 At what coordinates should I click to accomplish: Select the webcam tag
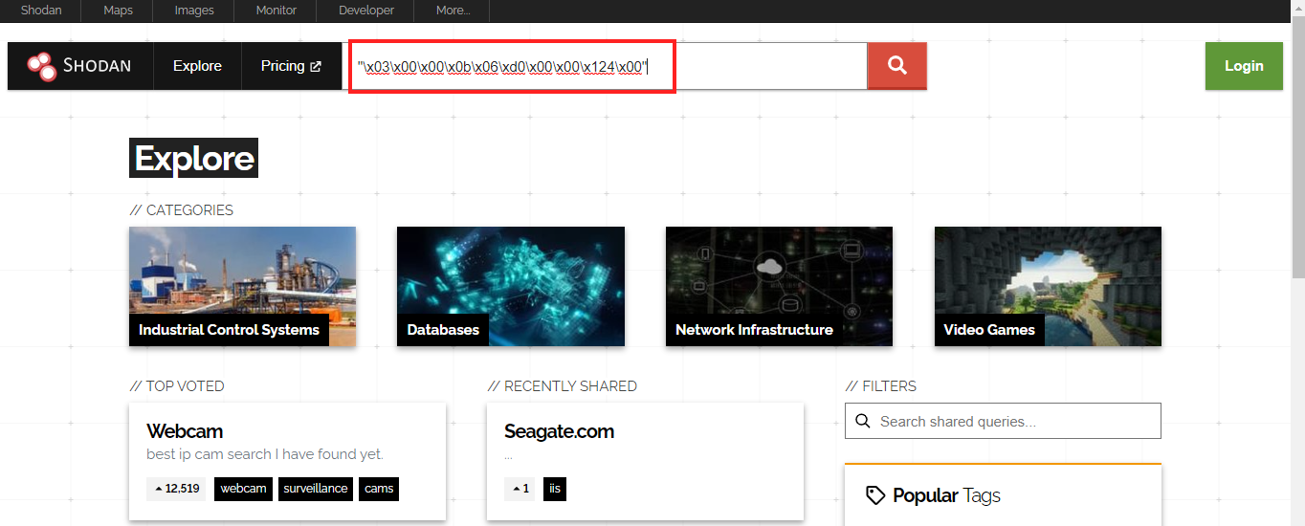tap(243, 489)
